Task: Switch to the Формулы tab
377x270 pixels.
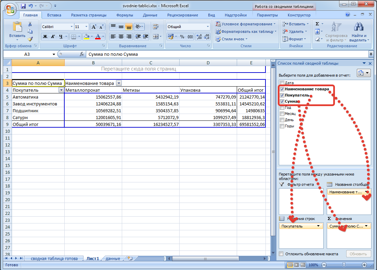Action: coord(125,15)
